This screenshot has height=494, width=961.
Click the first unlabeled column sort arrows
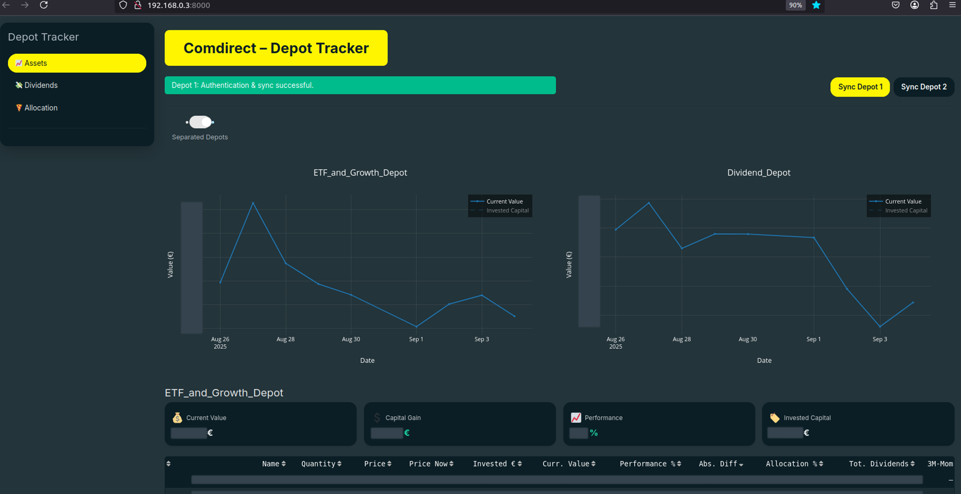coord(169,464)
